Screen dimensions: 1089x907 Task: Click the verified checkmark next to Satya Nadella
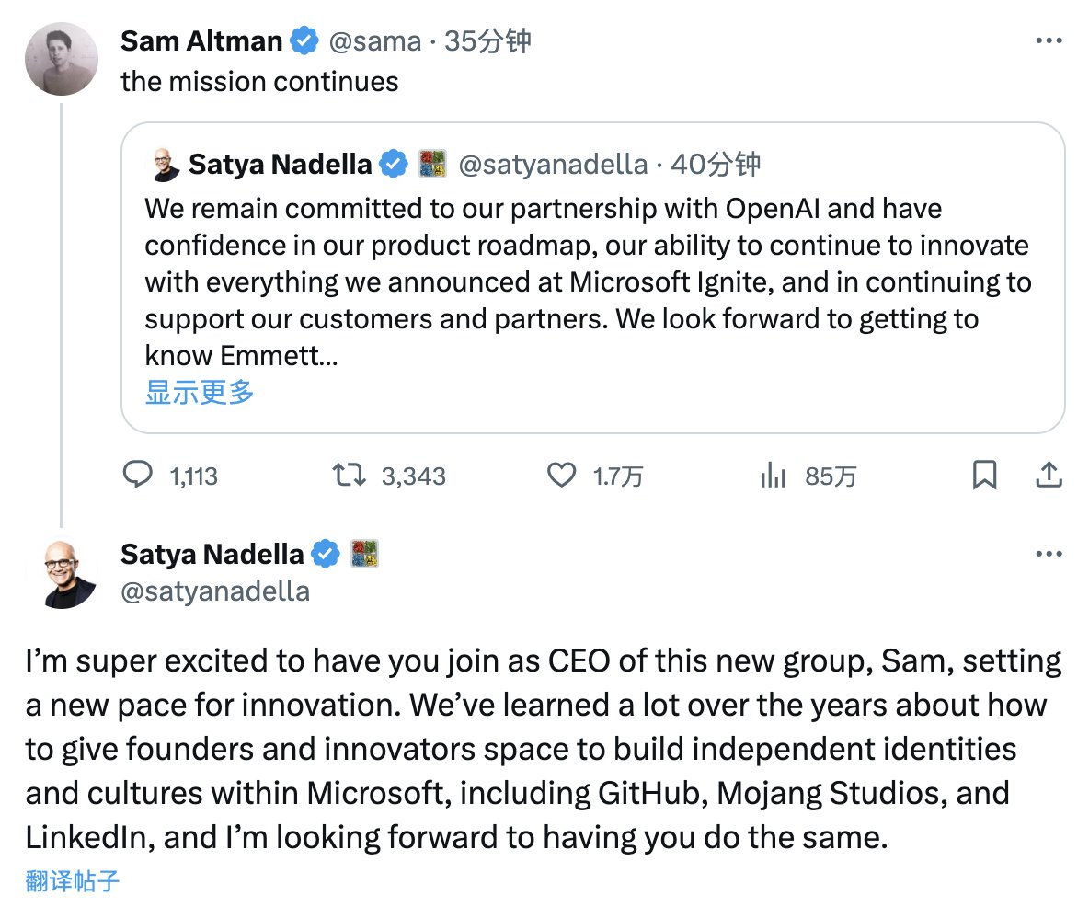pyautogui.click(x=324, y=553)
